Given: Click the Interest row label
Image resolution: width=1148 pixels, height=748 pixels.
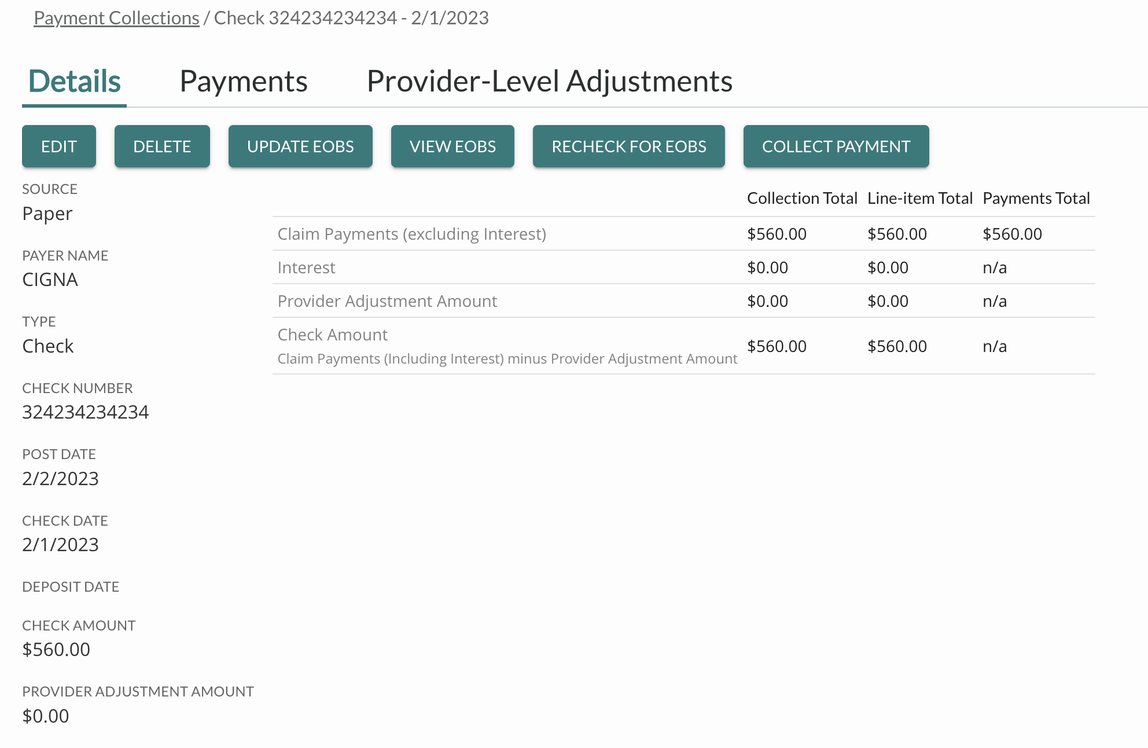Looking at the screenshot, I should point(306,267).
